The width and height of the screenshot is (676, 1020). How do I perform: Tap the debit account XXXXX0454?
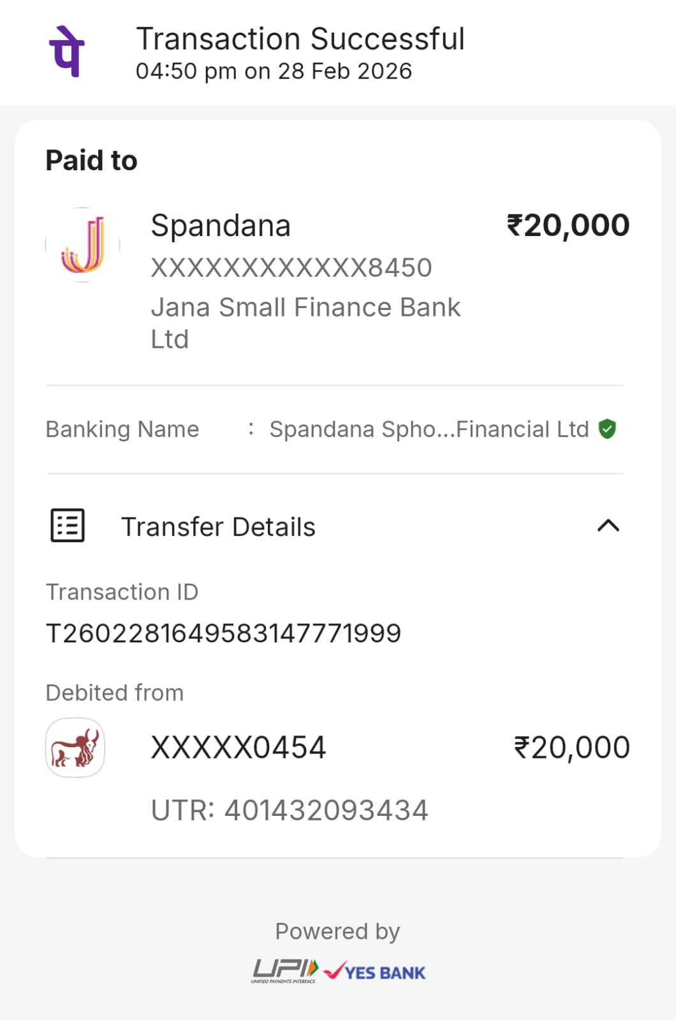click(239, 748)
